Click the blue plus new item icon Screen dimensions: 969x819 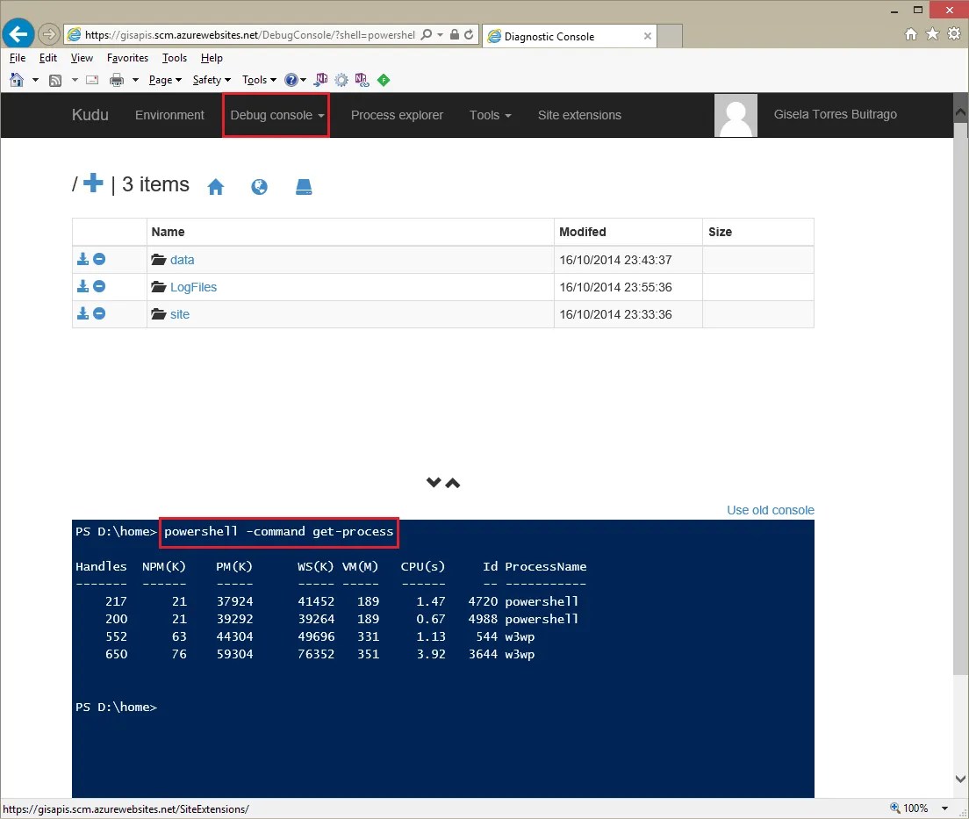tap(93, 183)
